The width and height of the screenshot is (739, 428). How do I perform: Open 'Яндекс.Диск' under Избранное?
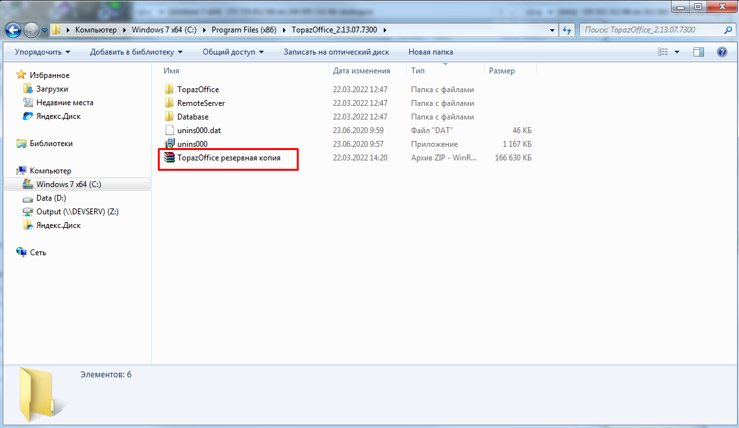coord(58,116)
